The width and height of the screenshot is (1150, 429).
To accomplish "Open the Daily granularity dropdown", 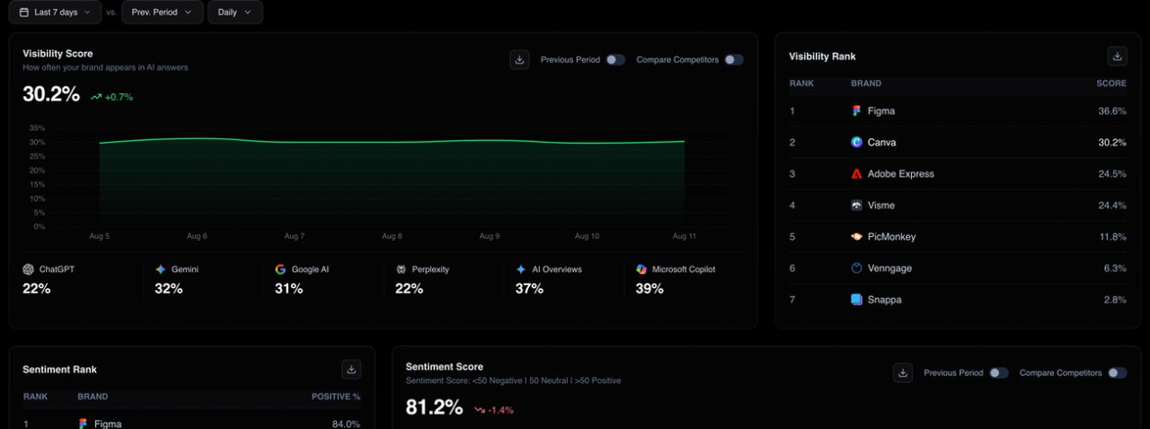I will (235, 13).
